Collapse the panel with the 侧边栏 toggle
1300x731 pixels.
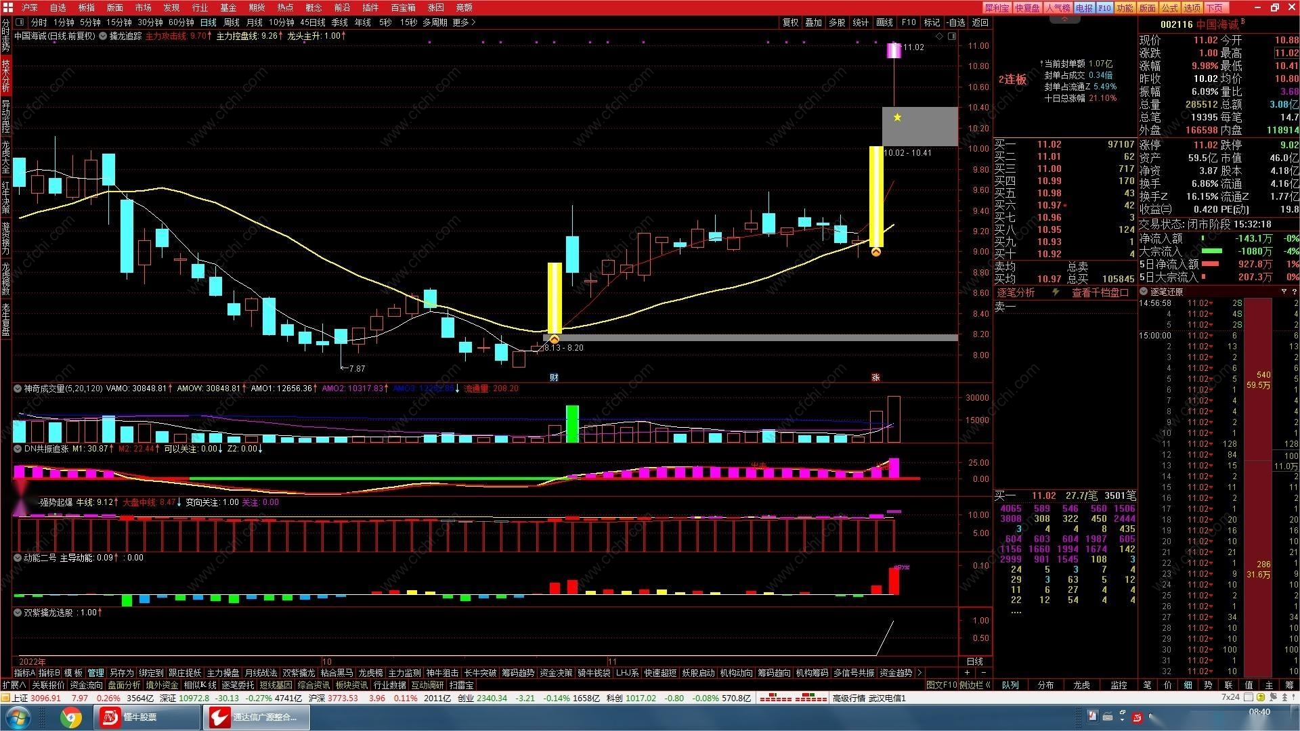(x=975, y=685)
